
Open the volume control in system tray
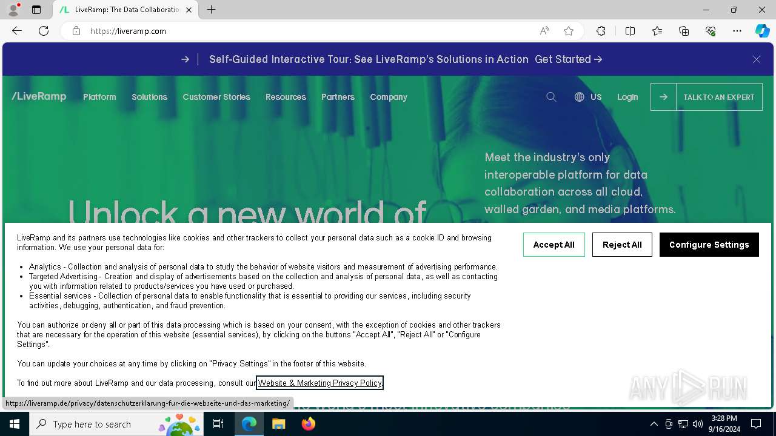click(x=698, y=424)
